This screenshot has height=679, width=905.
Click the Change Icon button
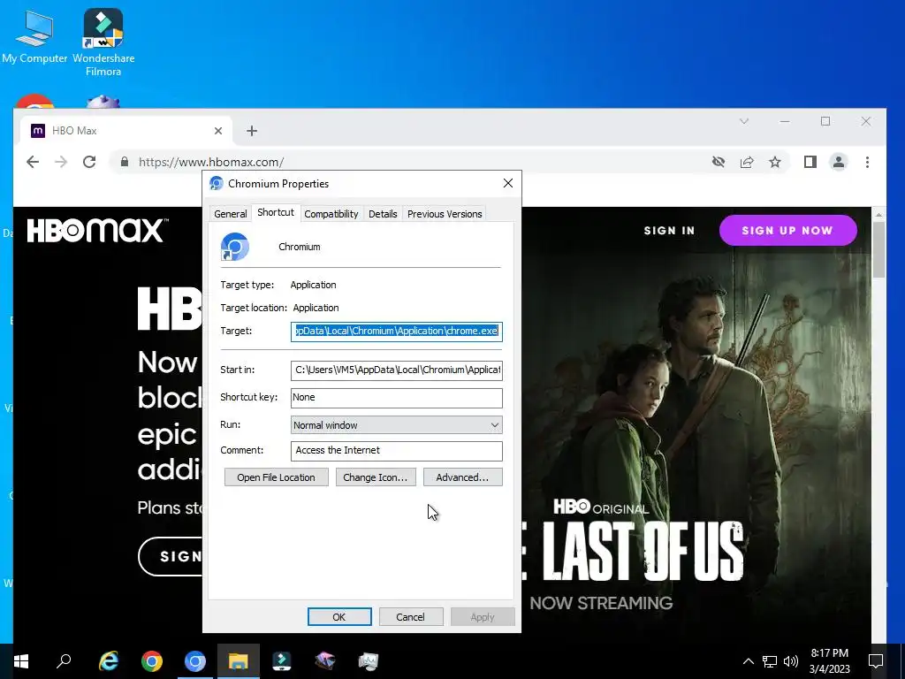pyautogui.click(x=375, y=477)
